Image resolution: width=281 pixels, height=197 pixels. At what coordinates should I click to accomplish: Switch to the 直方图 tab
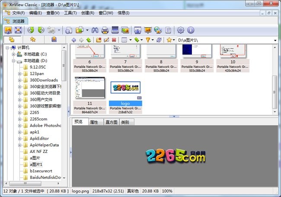112,122
